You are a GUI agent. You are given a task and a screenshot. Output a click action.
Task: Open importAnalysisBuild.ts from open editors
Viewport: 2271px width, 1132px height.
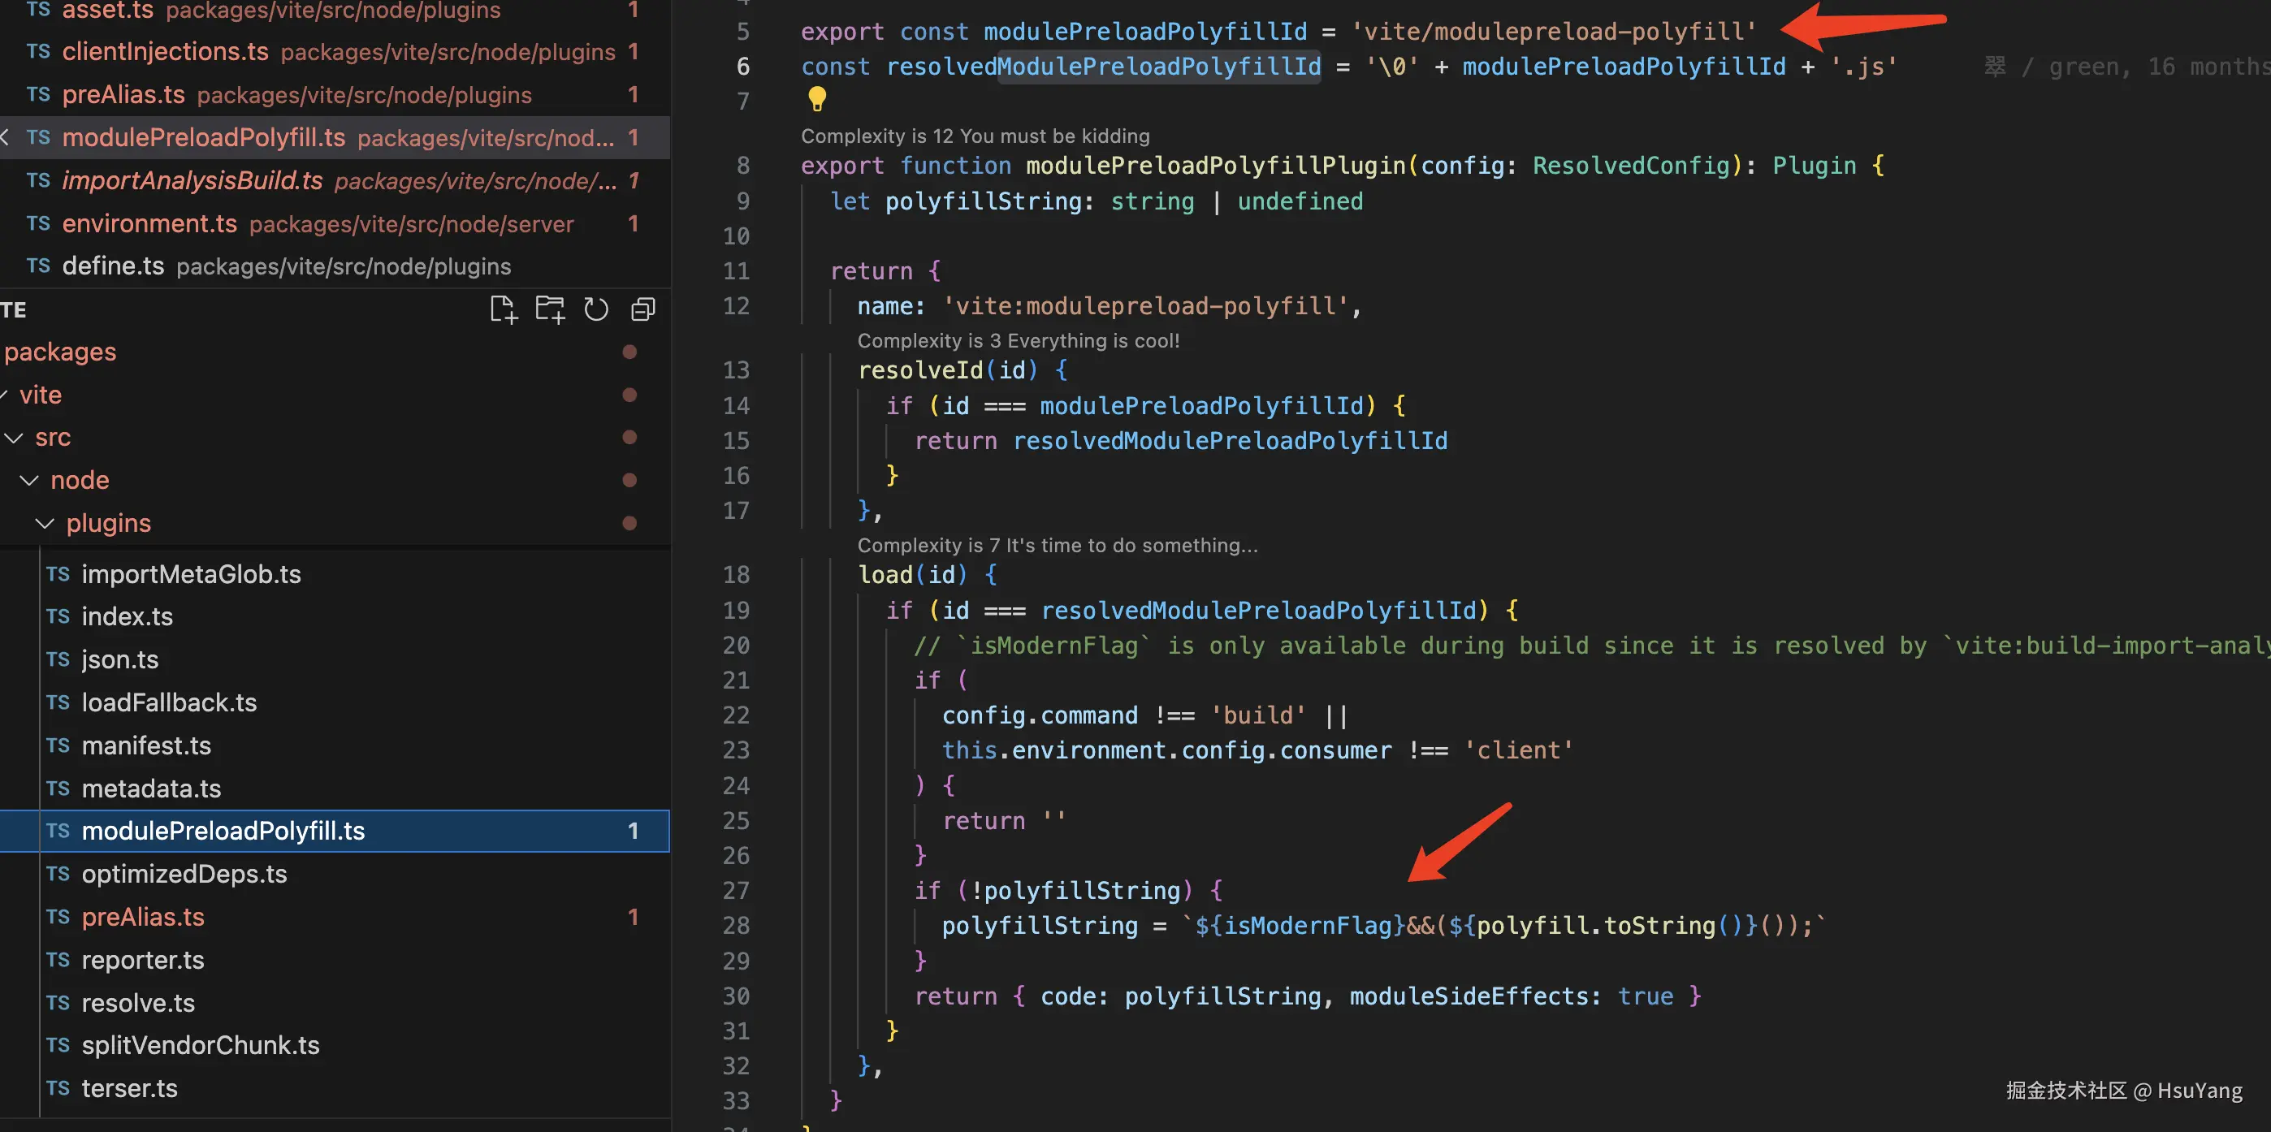(192, 181)
